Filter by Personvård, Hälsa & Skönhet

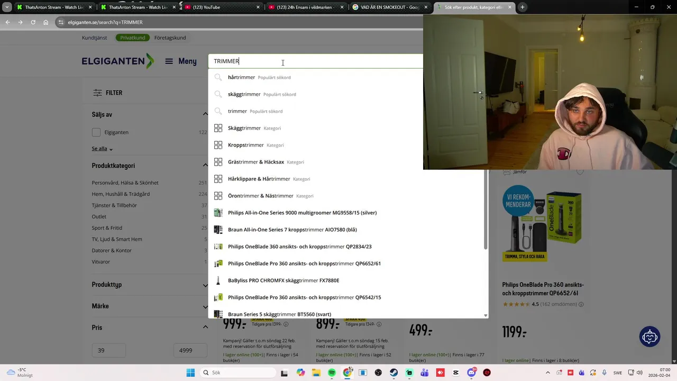pos(125,183)
